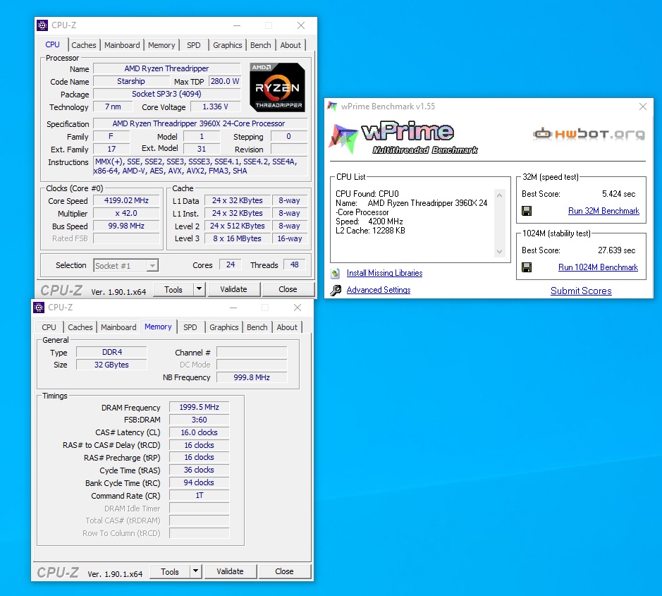The image size is (662, 596).
Task: Click the Instructions list field
Action: 200,166
